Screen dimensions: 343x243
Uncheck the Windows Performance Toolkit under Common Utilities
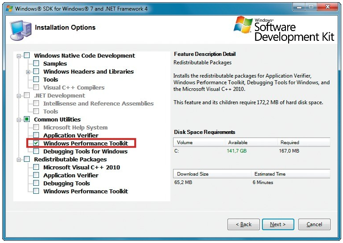[x=36, y=143]
